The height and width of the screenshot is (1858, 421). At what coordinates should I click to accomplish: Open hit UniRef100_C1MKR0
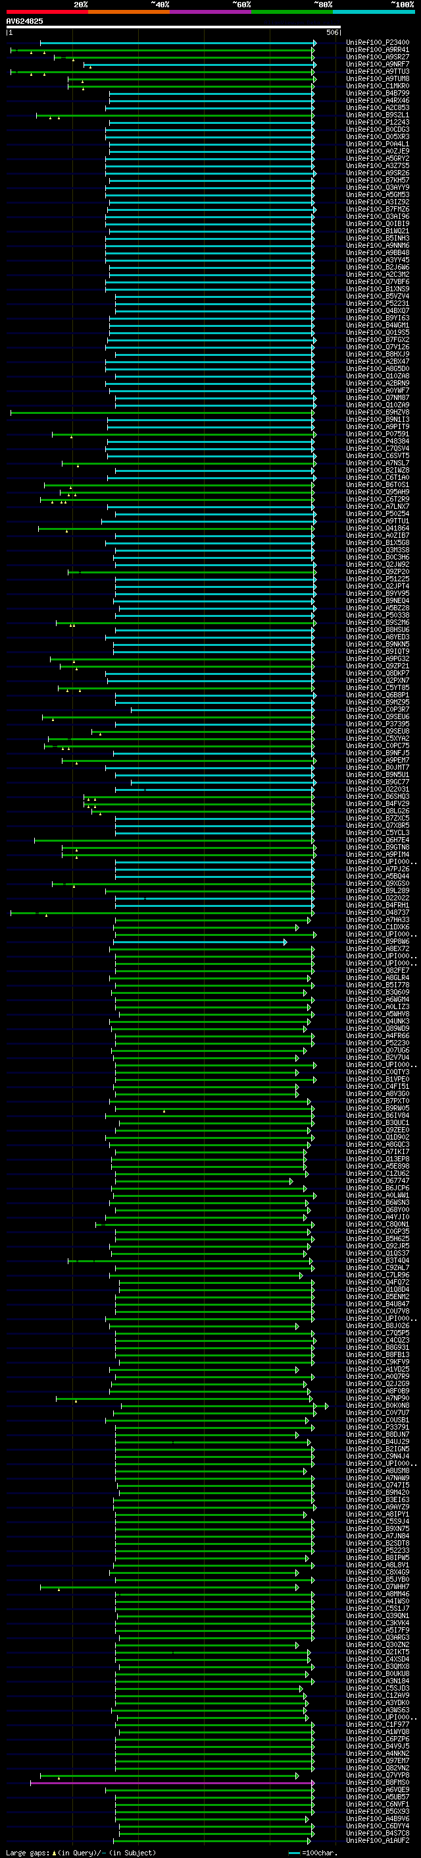coord(378,86)
